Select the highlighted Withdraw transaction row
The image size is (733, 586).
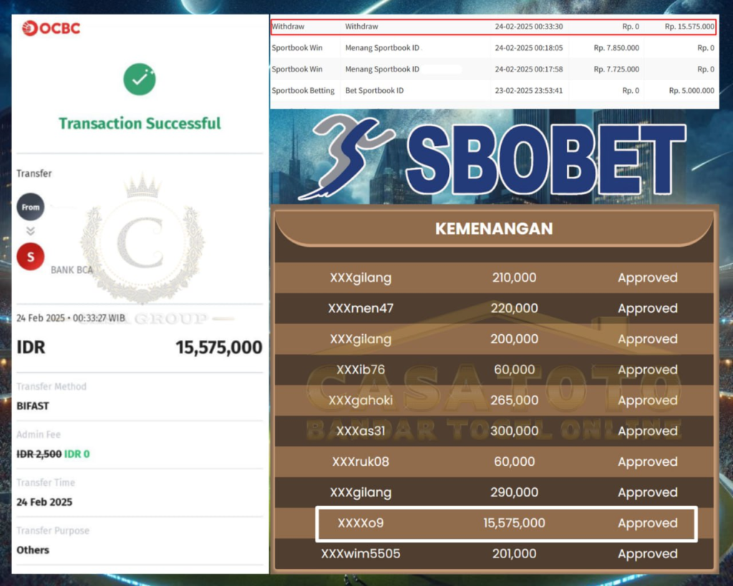pyautogui.click(x=494, y=26)
